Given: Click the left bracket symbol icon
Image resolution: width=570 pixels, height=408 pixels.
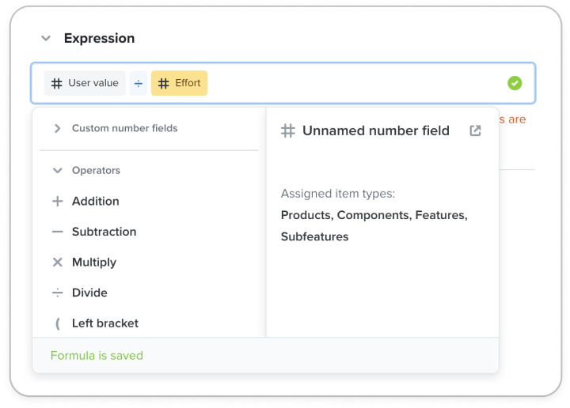Looking at the screenshot, I should pos(58,323).
